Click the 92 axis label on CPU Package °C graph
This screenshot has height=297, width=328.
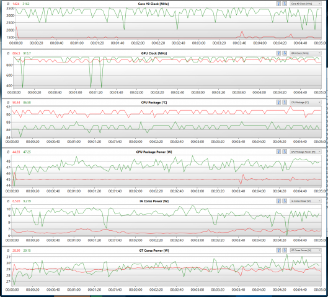point(8,107)
